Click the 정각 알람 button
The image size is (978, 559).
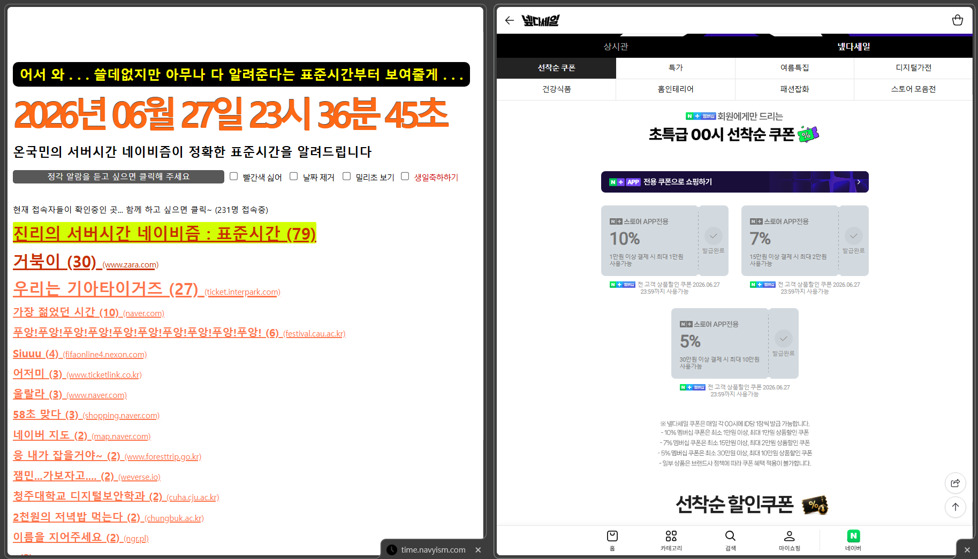coord(118,177)
